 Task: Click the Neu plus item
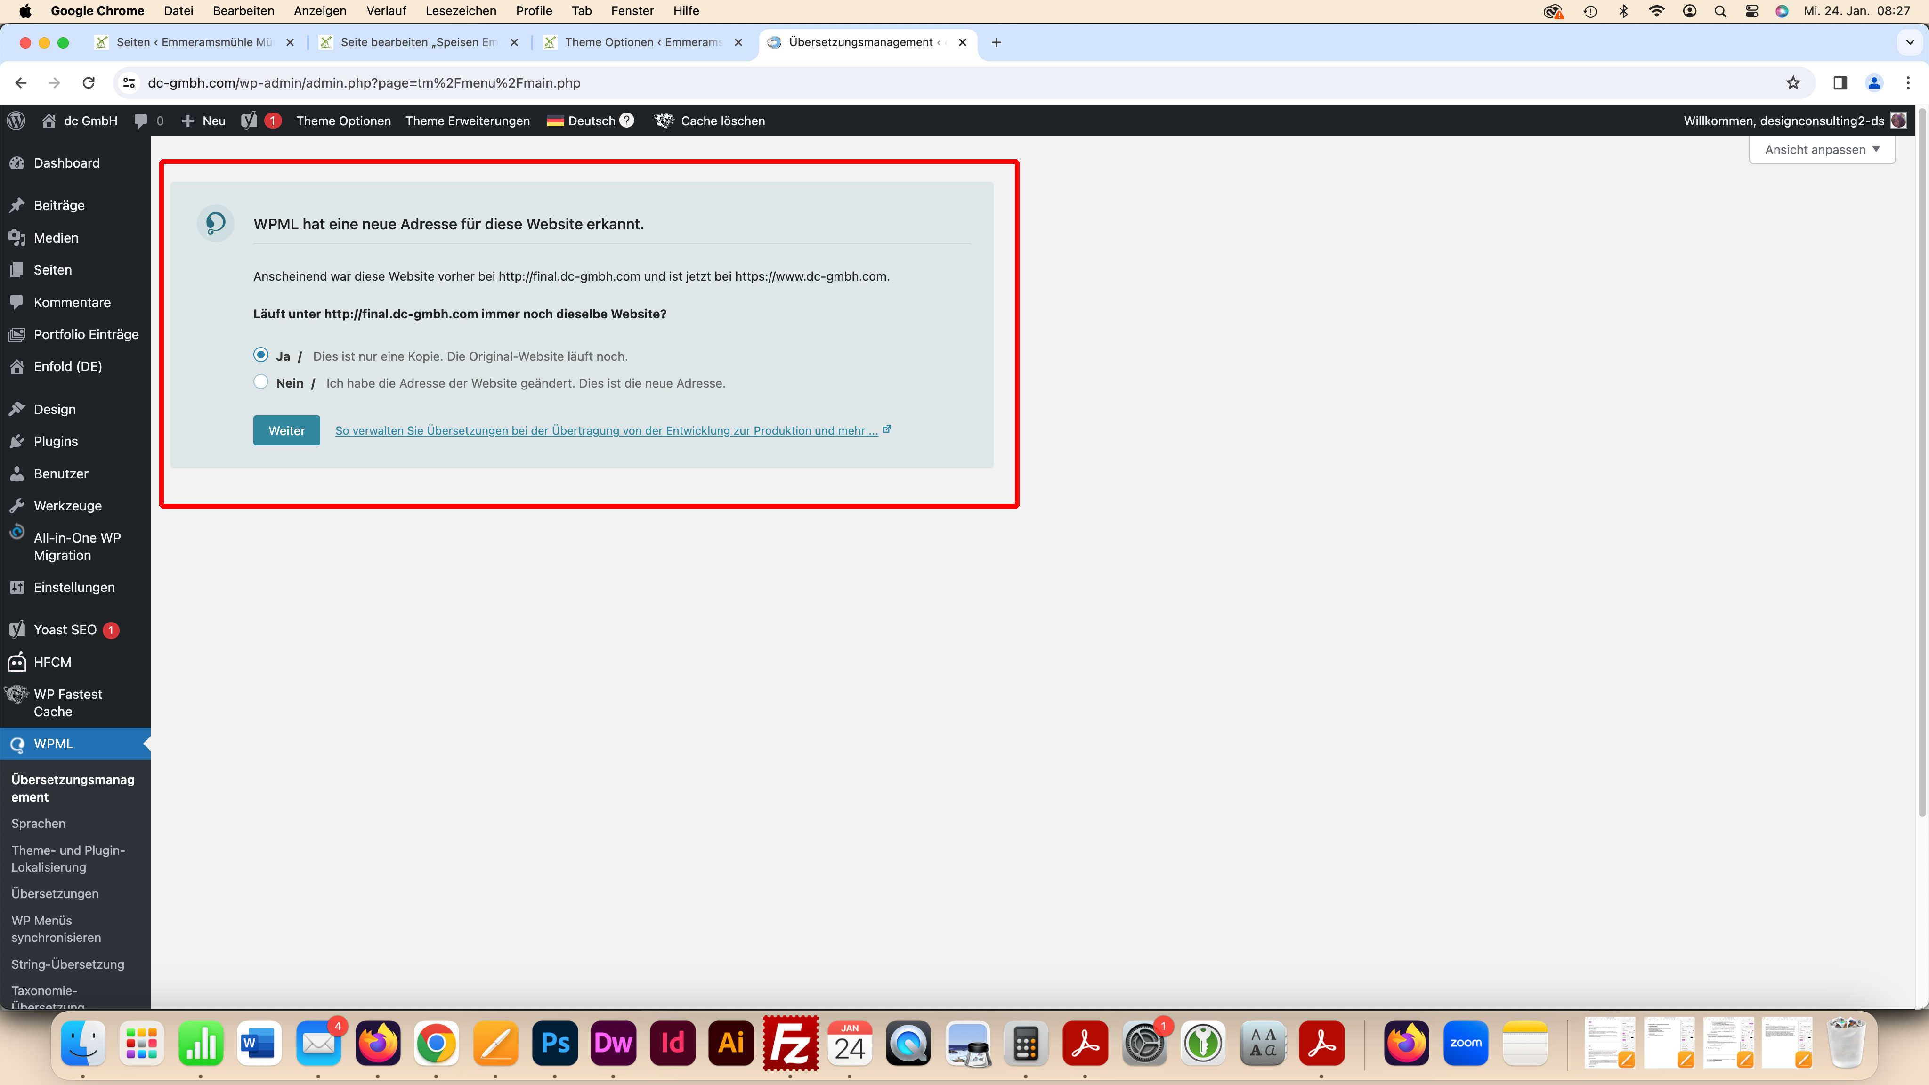[203, 121]
